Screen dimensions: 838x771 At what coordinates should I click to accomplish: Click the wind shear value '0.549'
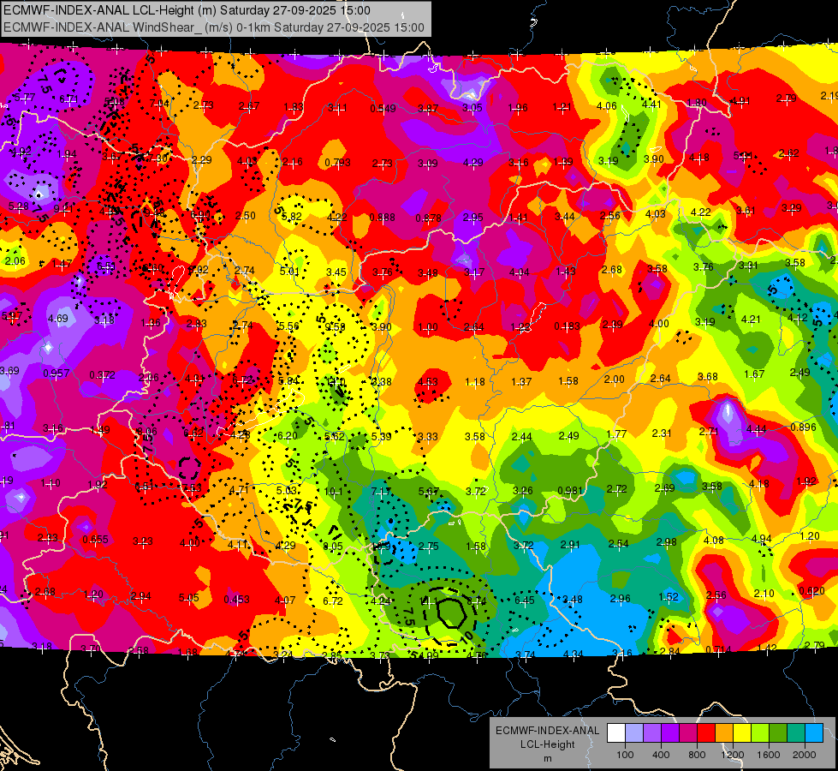383,109
